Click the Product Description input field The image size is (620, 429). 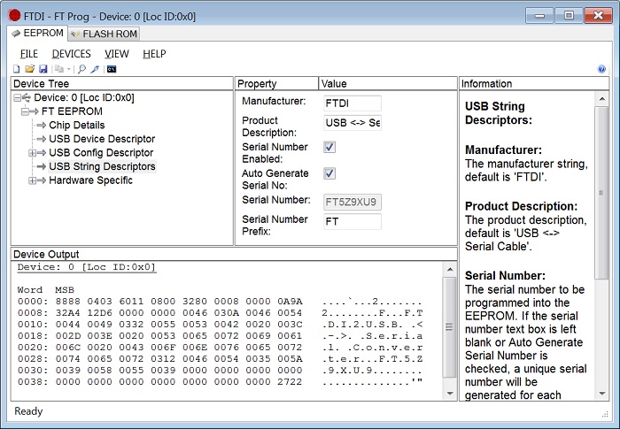353,123
